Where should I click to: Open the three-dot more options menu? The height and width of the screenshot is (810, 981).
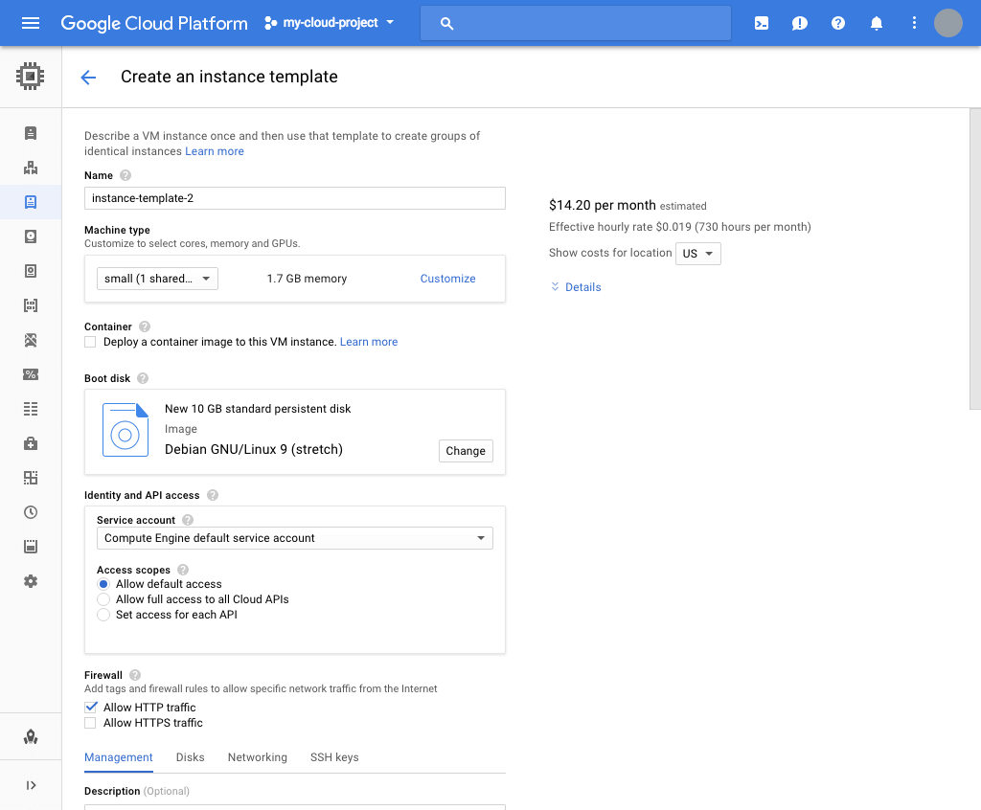click(914, 23)
